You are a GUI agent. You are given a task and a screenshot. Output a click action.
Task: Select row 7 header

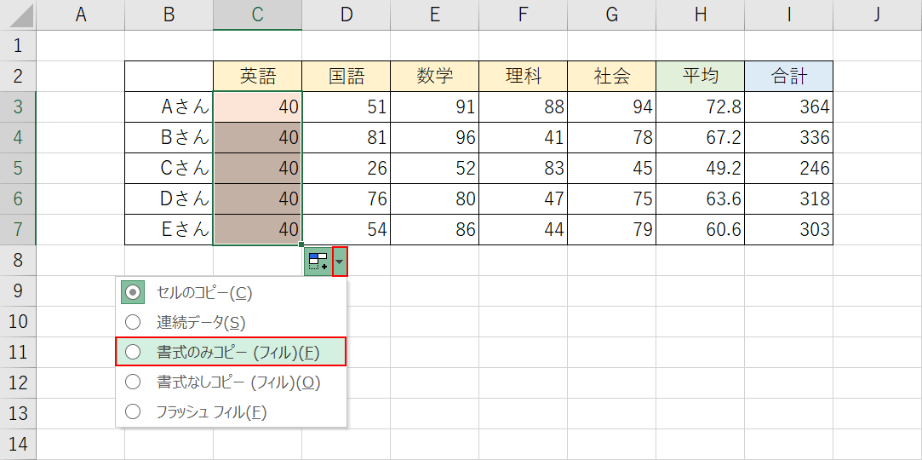(x=18, y=229)
